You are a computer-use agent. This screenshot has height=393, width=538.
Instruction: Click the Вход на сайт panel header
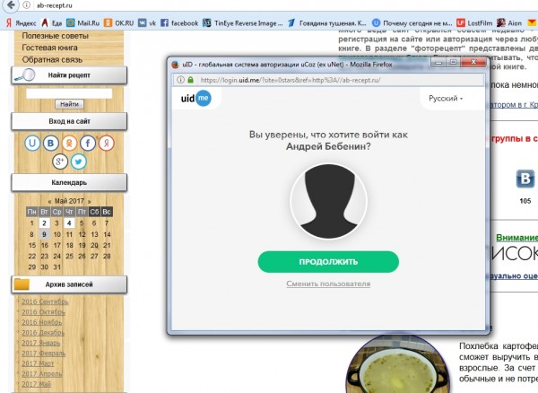coord(69,121)
